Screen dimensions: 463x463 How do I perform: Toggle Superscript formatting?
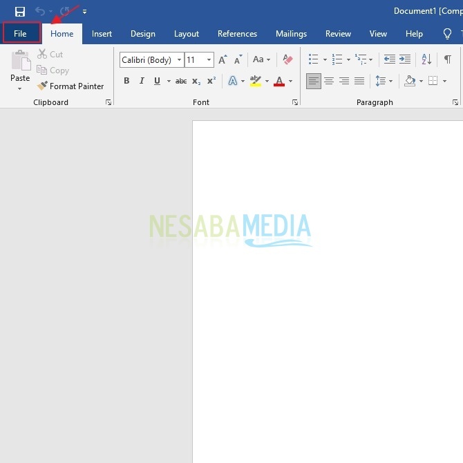click(211, 81)
